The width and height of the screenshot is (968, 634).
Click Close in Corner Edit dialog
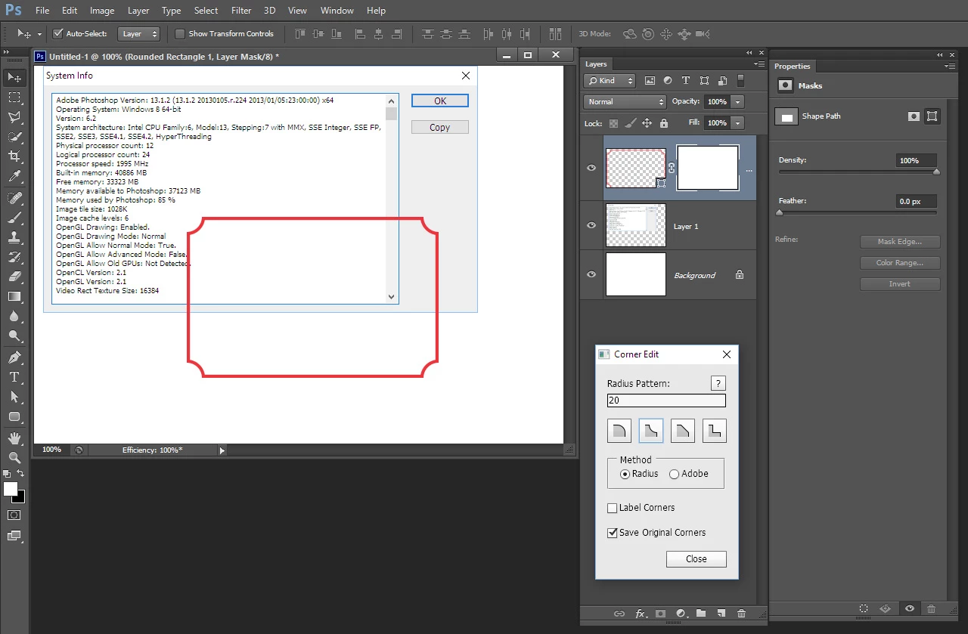pos(697,559)
